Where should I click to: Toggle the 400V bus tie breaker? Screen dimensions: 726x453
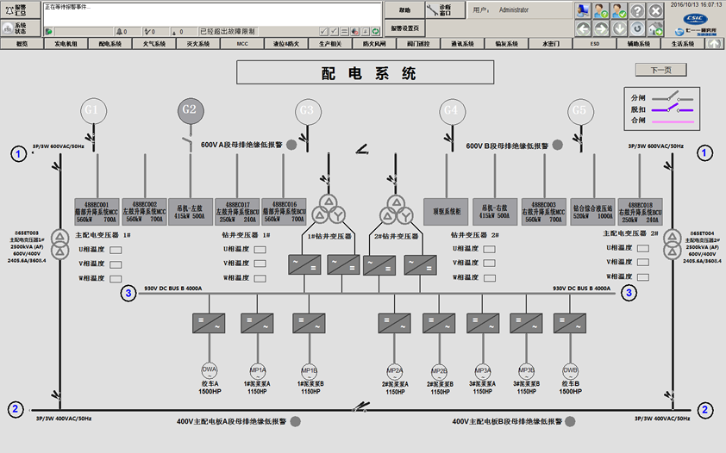click(x=362, y=406)
